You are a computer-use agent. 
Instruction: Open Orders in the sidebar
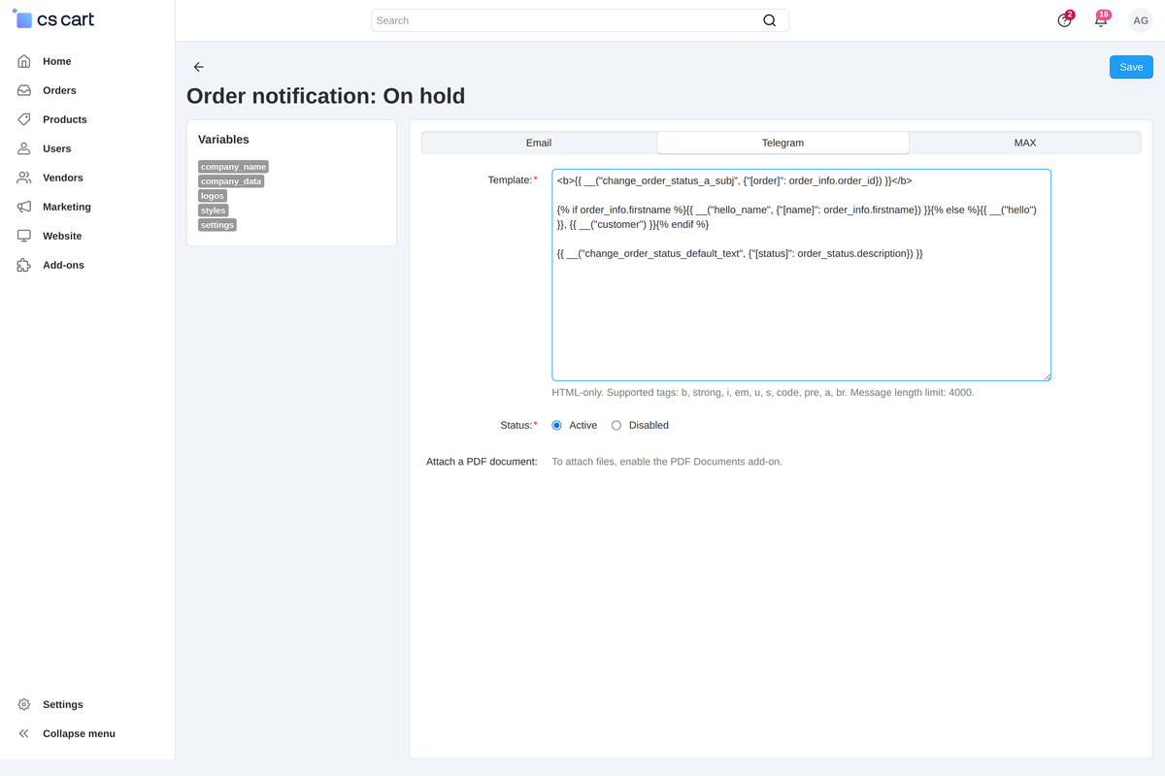pos(59,90)
